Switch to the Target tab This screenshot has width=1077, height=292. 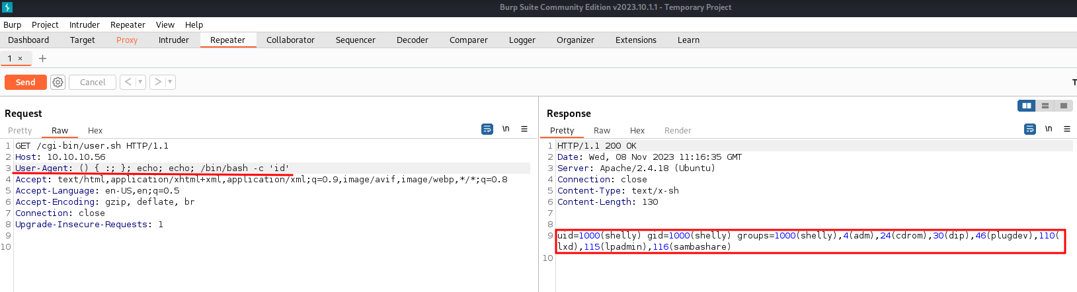[83, 40]
